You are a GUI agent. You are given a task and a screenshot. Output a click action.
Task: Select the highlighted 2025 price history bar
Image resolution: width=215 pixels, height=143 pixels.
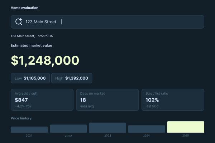[x=186, y=127]
